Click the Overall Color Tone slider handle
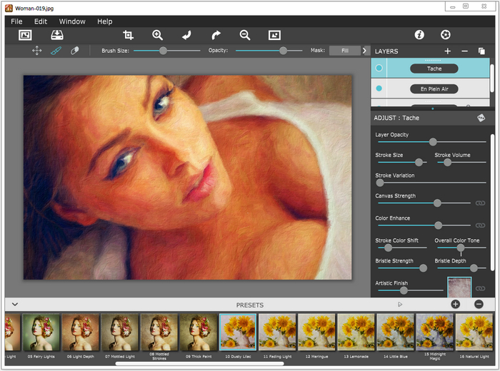 point(461,248)
